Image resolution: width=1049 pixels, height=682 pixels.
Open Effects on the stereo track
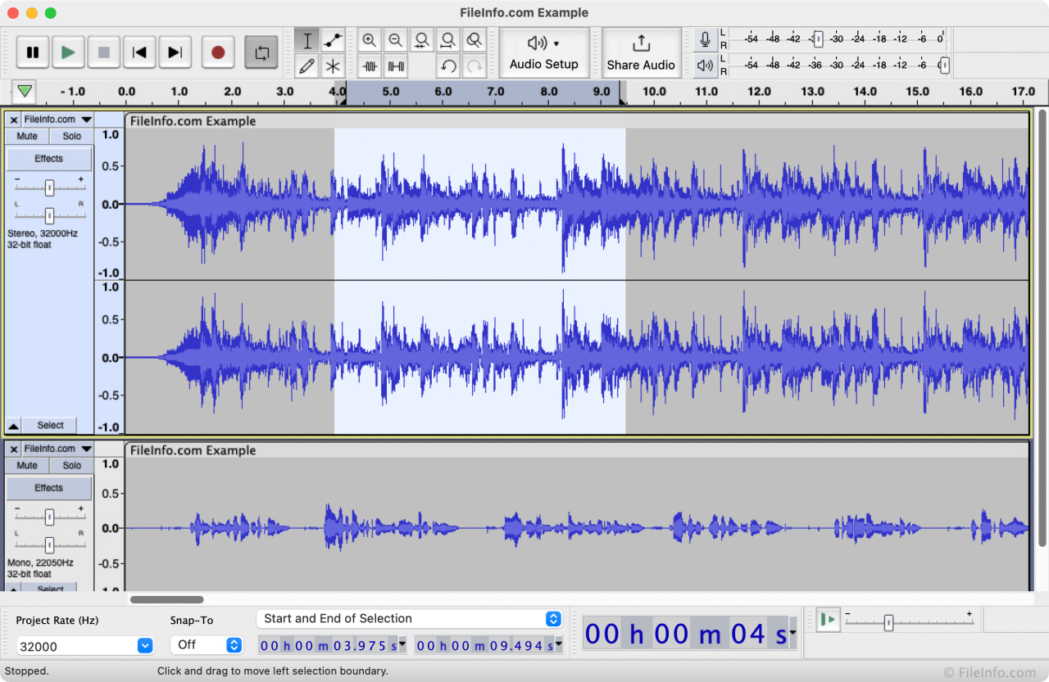[x=49, y=159]
